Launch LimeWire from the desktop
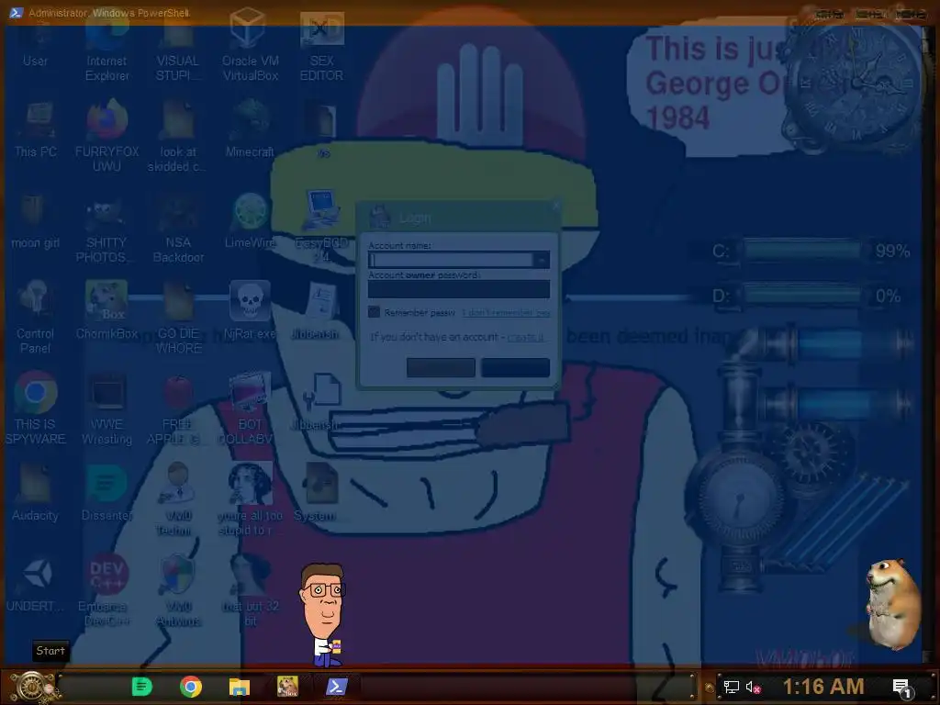 (x=250, y=220)
